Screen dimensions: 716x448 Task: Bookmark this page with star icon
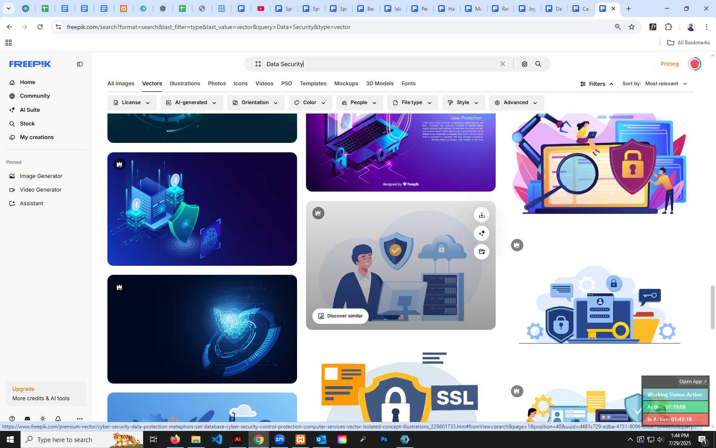pos(632,27)
